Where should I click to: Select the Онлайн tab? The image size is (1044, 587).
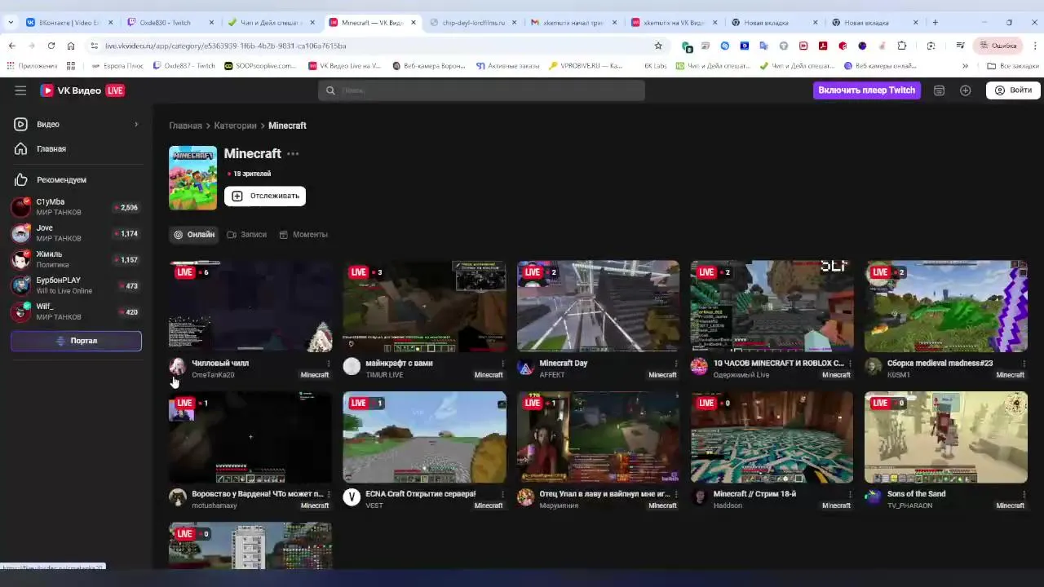193,234
